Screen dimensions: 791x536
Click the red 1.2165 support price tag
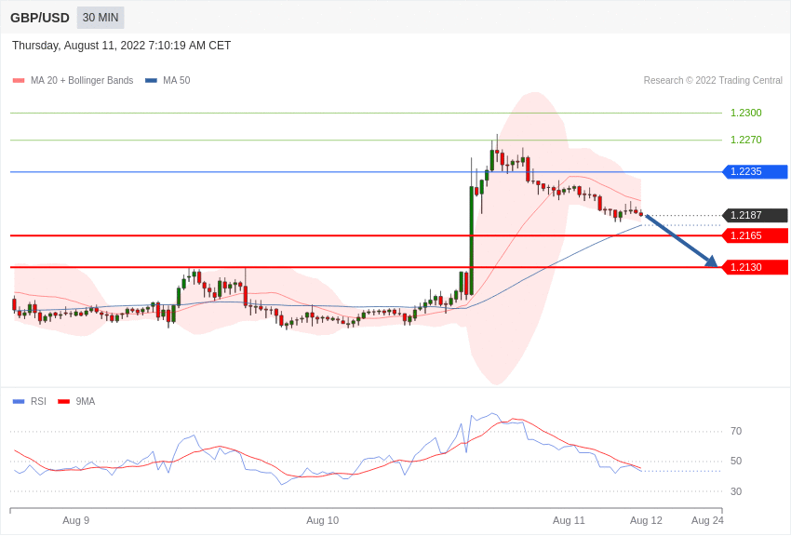click(756, 235)
